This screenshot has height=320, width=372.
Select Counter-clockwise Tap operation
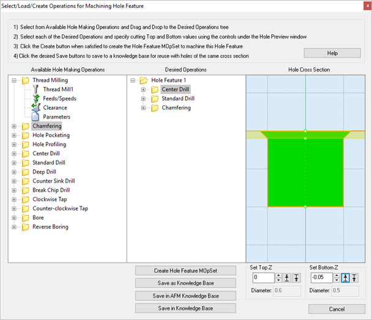(x=60, y=208)
